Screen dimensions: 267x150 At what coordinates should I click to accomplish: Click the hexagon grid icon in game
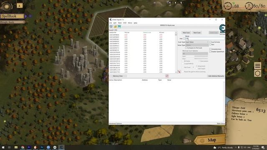point(257,73)
